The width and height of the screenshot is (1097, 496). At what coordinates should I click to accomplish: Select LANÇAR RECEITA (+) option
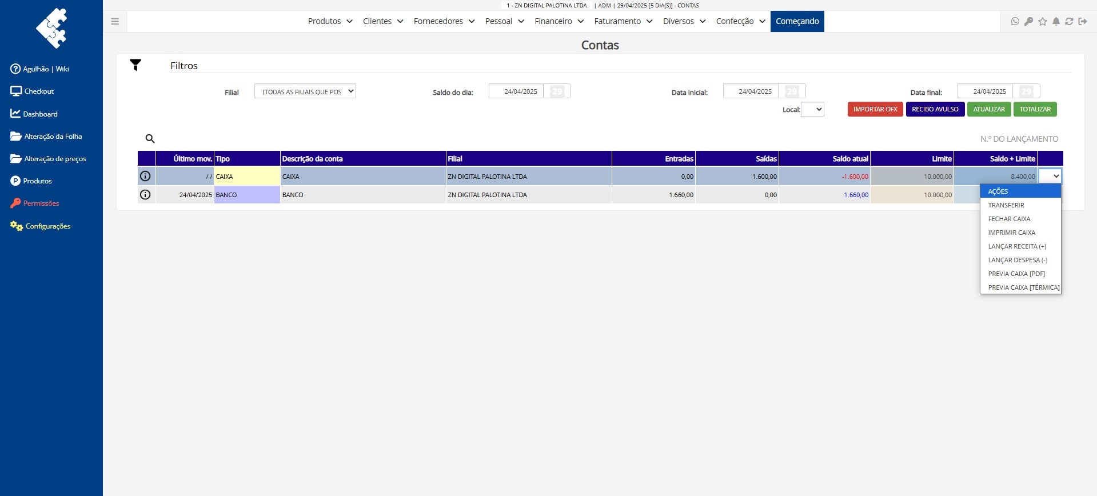(1020, 246)
